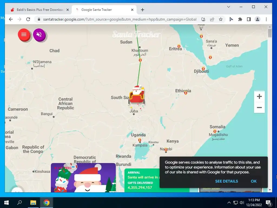Click the arrow extension icon in toolbar

click(231, 19)
